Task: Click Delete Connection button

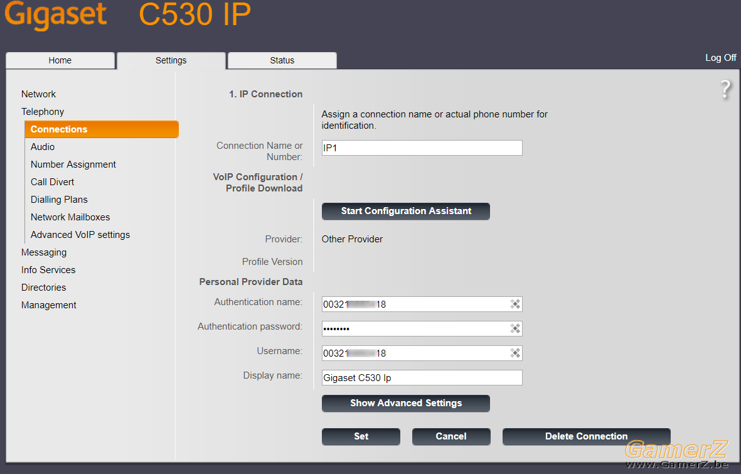Action: click(587, 436)
